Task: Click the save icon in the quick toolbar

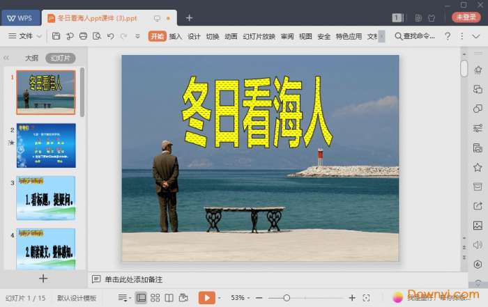Action: click(56, 36)
